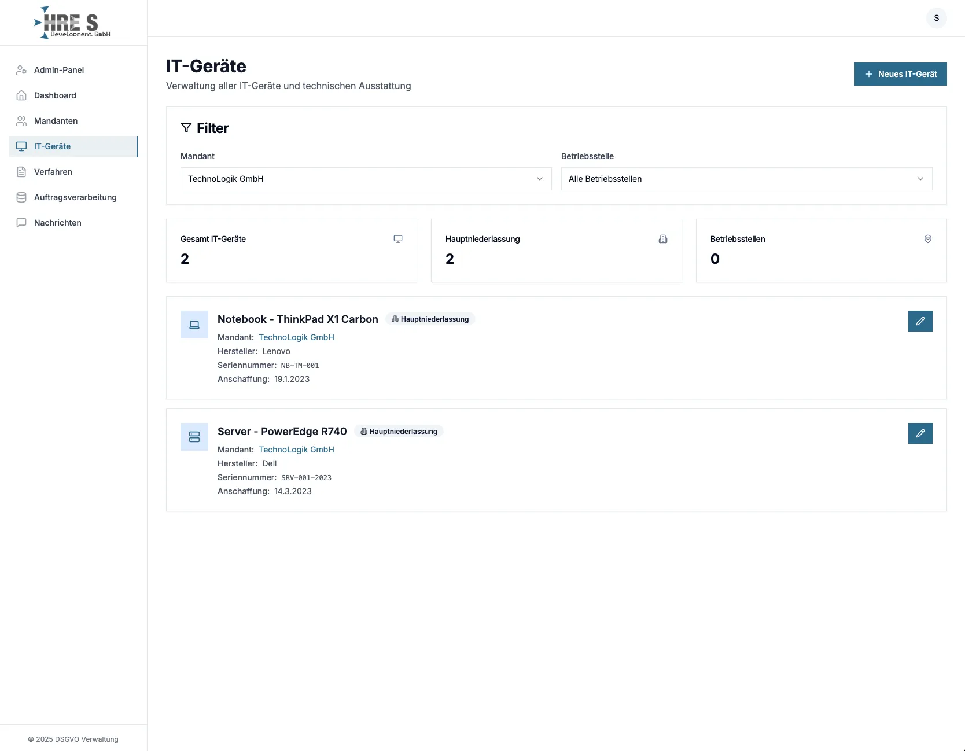Click the laptop icon beside Notebook entry
This screenshot has height=751, width=965.
point(194,325)
